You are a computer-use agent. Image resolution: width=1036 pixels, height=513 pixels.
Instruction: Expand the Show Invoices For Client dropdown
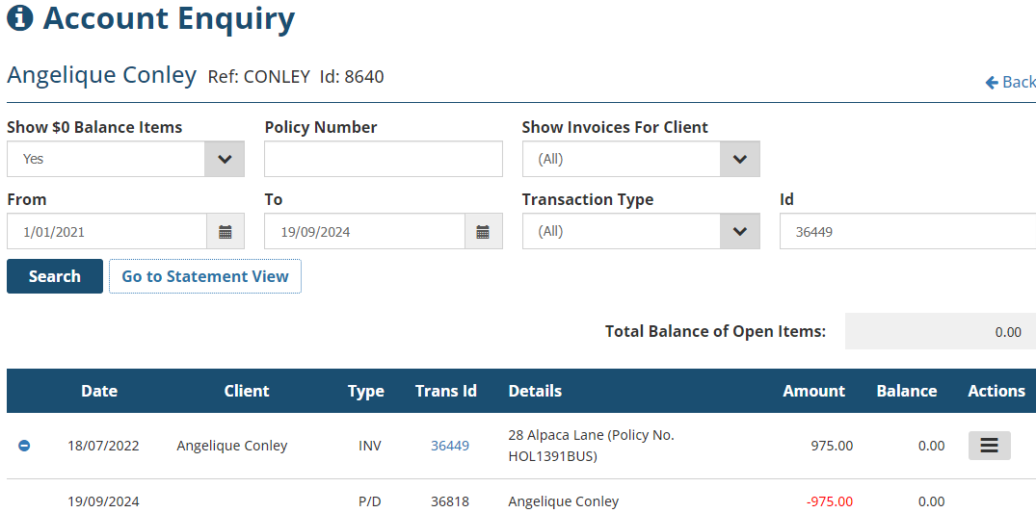(x=739, y=160)
